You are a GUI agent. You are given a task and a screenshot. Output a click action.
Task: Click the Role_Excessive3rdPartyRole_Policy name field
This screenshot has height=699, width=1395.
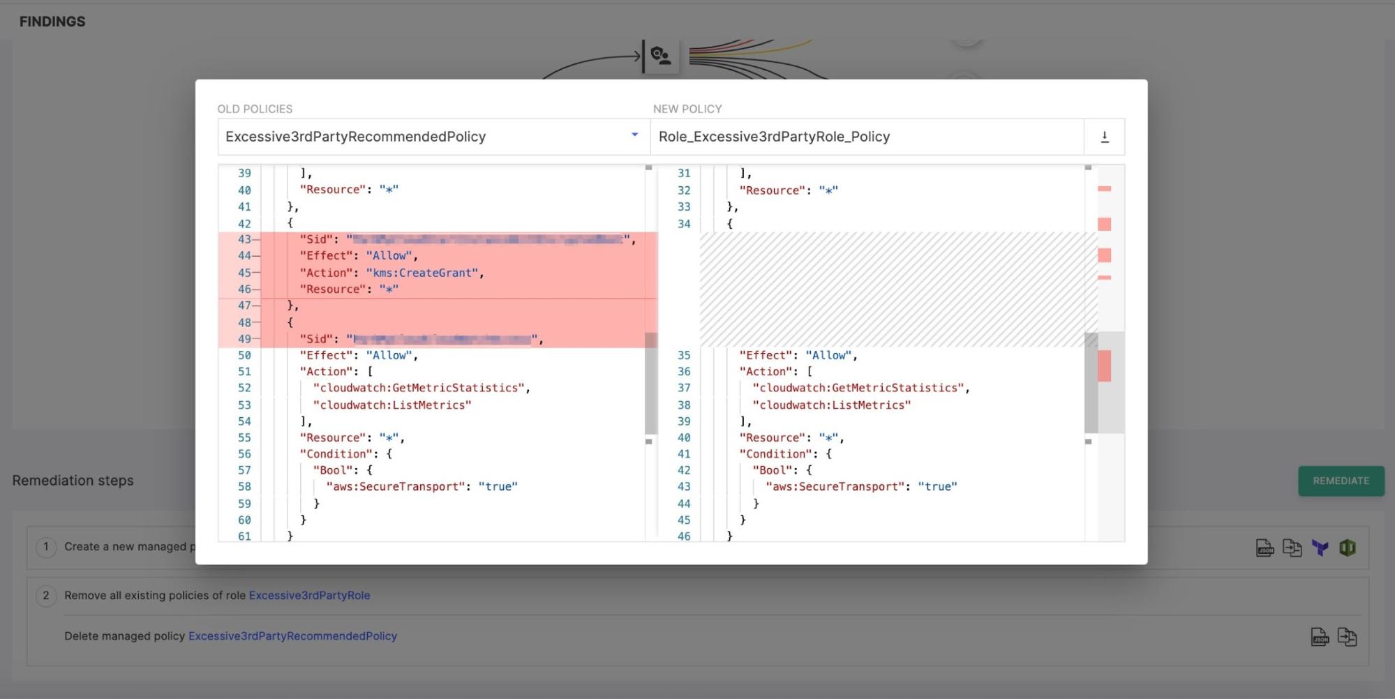click(867, 137)
